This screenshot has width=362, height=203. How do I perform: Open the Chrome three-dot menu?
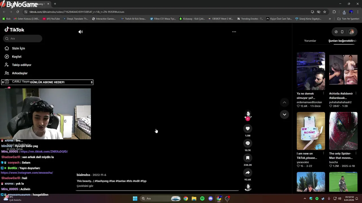(358, 12)
